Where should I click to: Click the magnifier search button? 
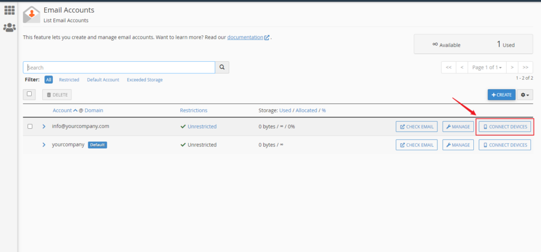[222, 67]
